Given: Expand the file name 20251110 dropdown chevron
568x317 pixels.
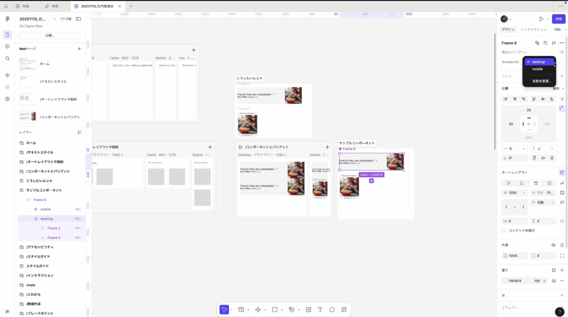Looking at the screenshot, I should [x=54, y=19].
